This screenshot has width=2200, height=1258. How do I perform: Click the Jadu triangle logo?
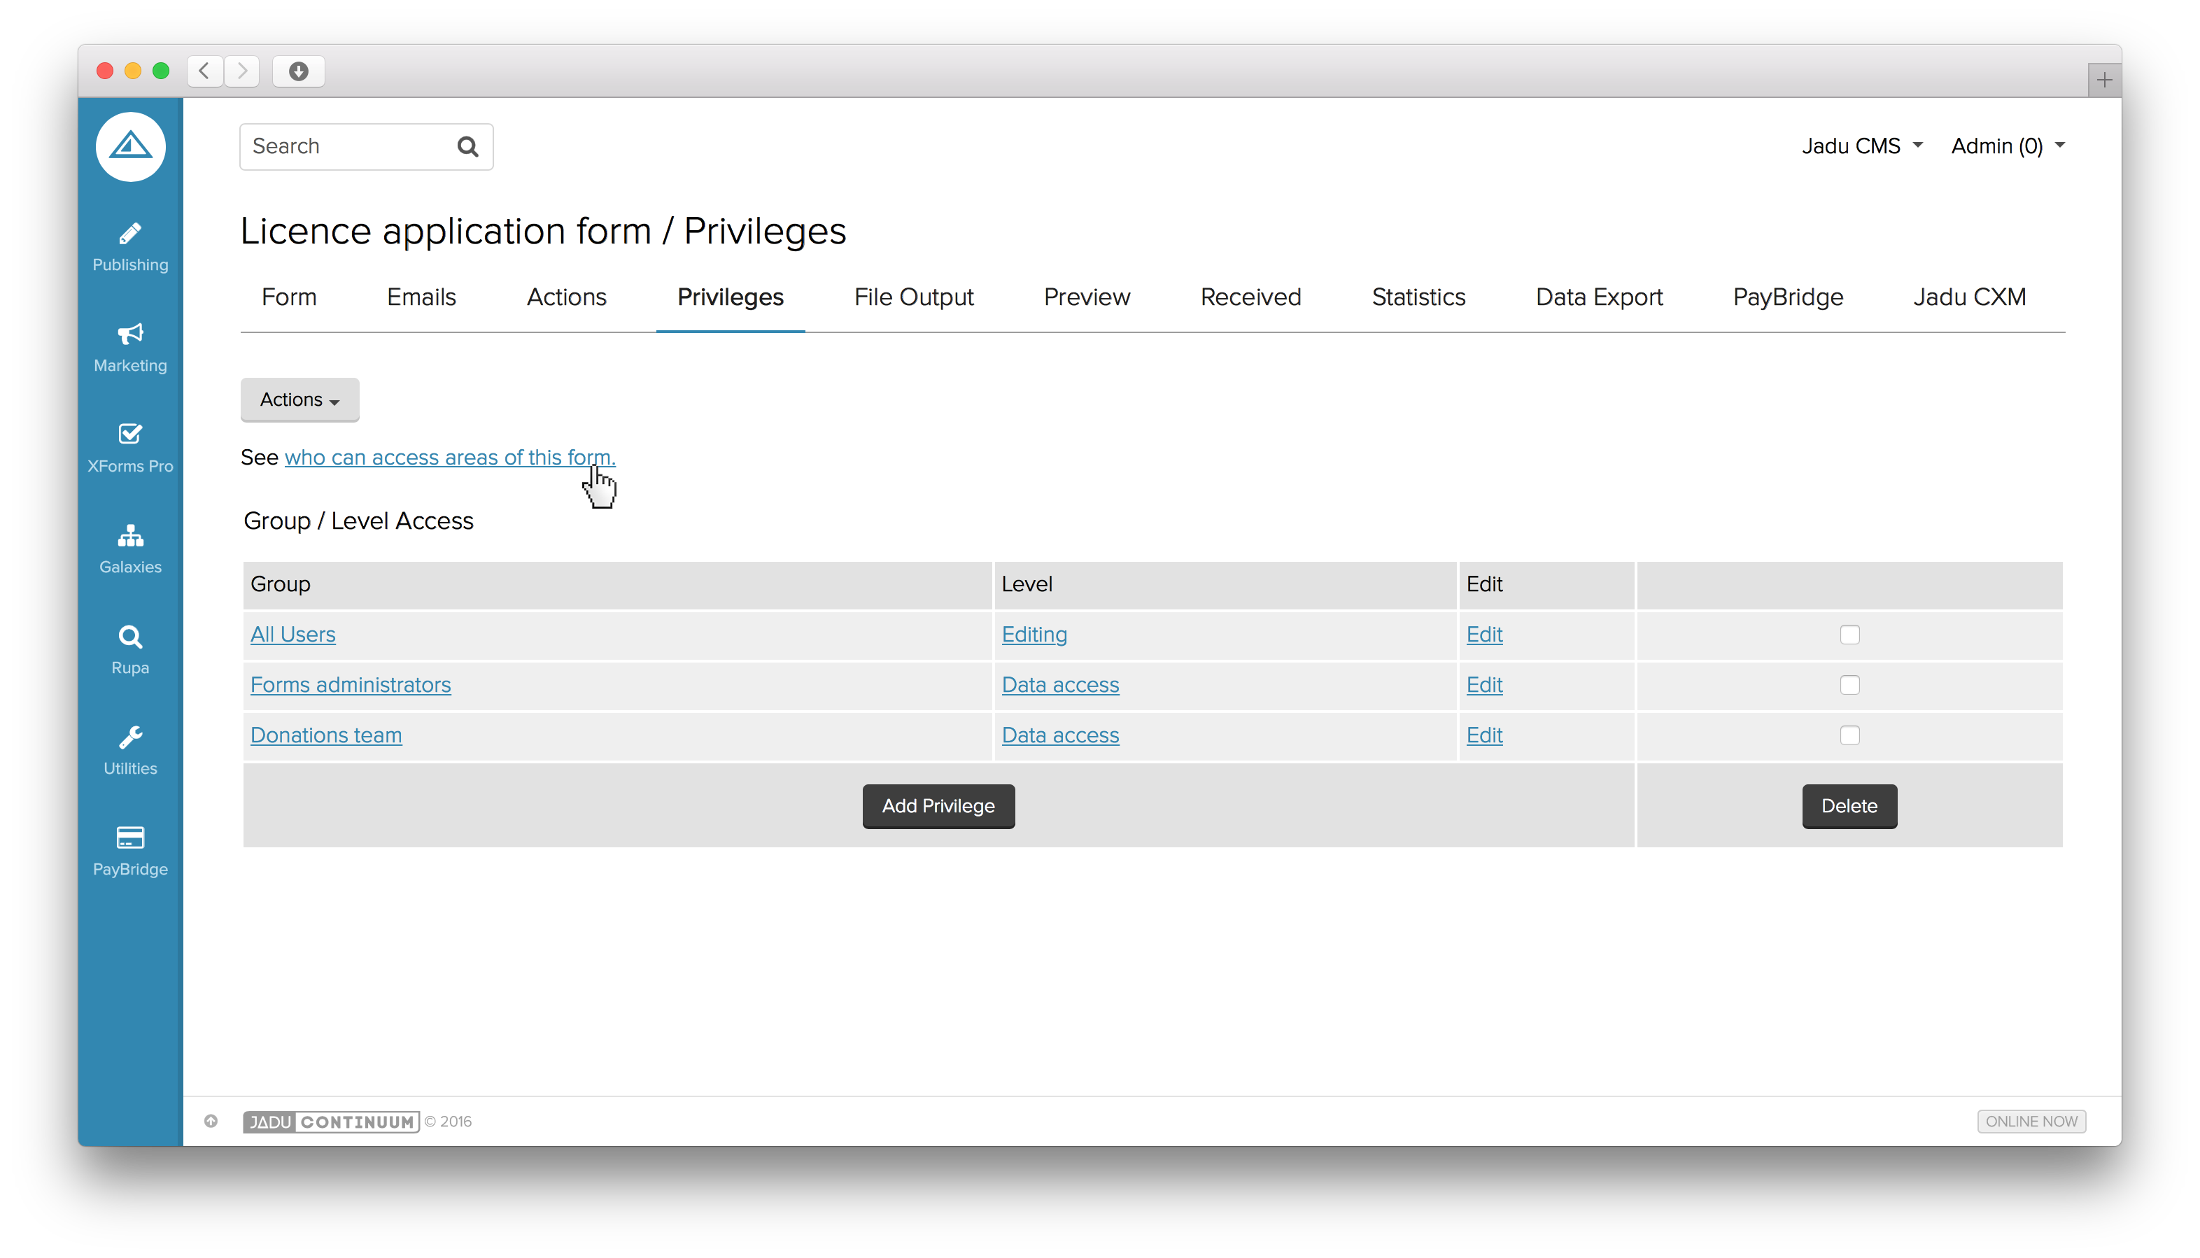[x=130, y=146]
